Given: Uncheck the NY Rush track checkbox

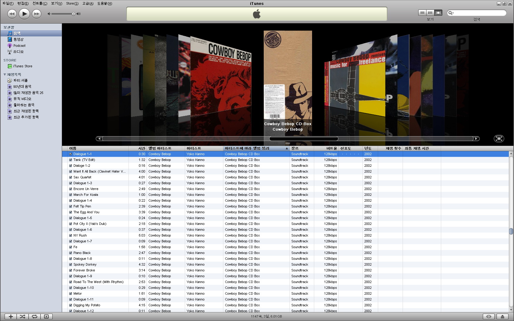Looking at the screenshot, I should coord(71,236).
